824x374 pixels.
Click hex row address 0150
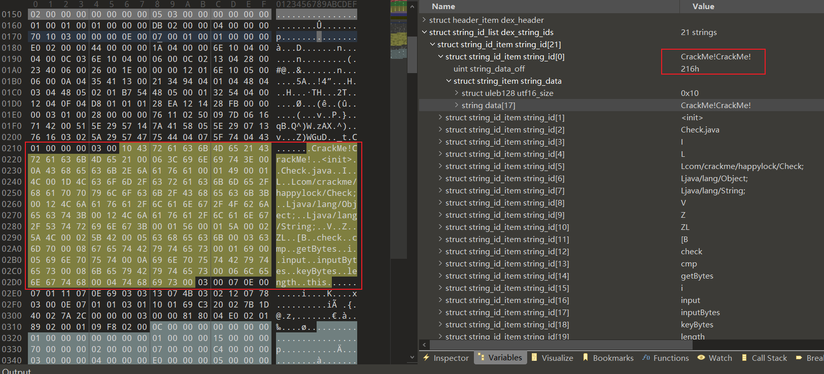click(11, 14)
